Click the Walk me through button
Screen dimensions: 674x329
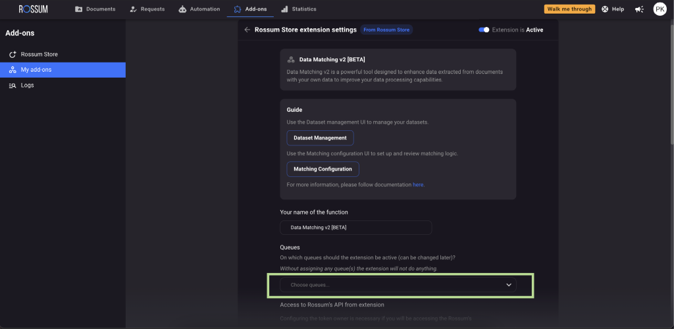pyautogui.click(x=569, y=9)
